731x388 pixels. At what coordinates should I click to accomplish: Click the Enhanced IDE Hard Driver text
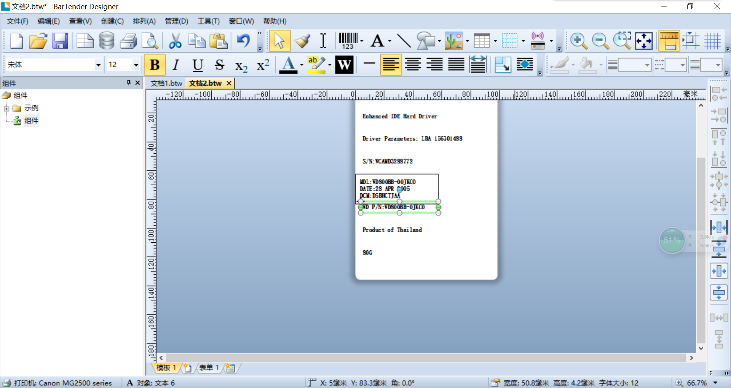coord(400,116)
